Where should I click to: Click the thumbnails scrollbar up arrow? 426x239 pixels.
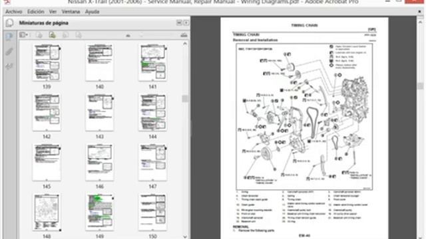(x=185, y=44)
